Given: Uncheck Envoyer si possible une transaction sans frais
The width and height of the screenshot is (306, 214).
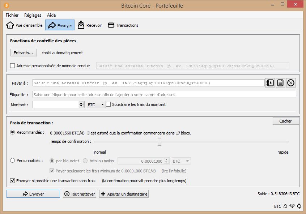Looking at the screenshot, I should (13, 181).
